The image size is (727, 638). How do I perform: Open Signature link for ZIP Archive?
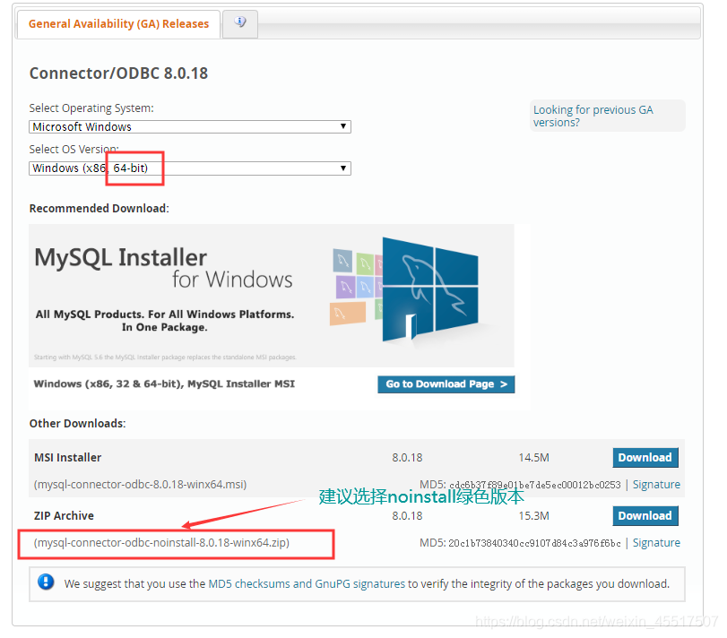tap(656, 543)
